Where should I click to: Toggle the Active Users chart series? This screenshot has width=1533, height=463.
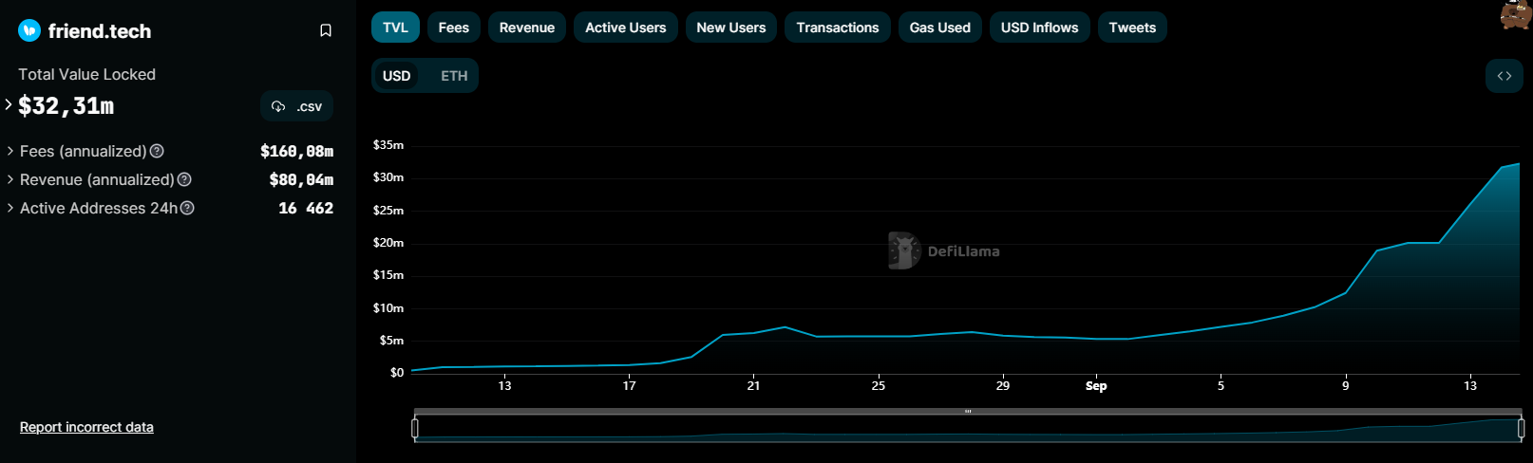click(626, 28)
